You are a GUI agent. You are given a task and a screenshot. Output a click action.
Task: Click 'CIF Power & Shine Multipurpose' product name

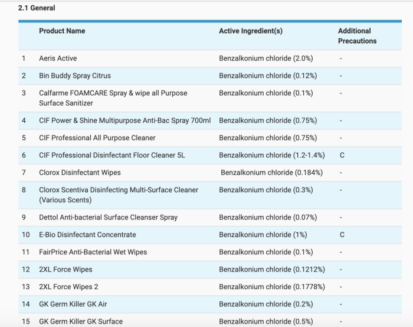[x=124, y=121]
